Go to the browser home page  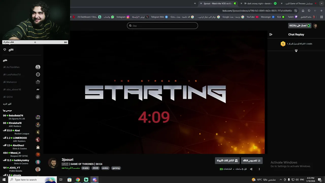point(303,11)
